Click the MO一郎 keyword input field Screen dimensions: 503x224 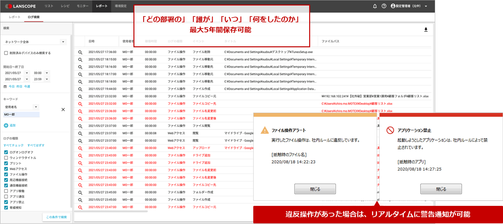pos(21,115)
